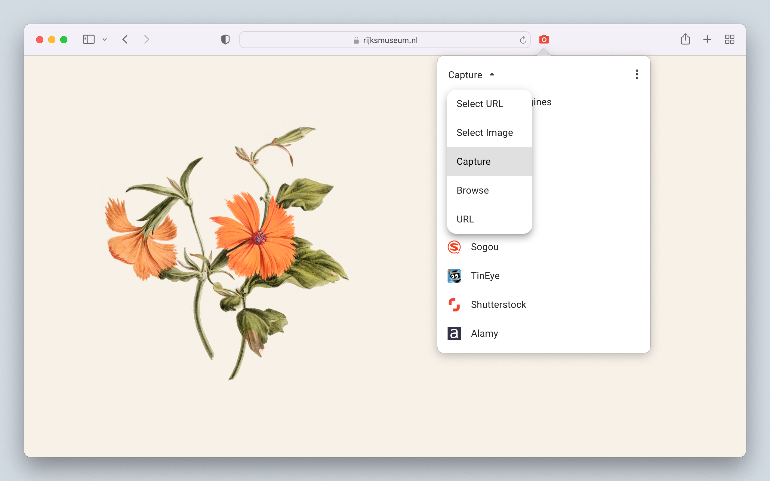Search with the Shutterstock engine

tap(498, 305)
